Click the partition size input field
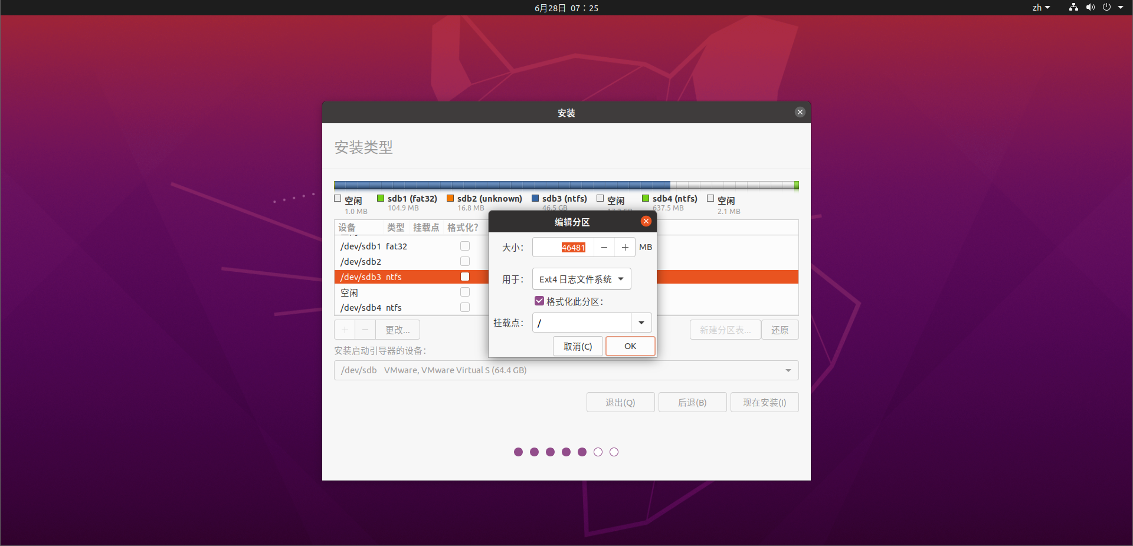This screenshot has height=546, width=1133. pyautogui.click(x=564, y=248)
